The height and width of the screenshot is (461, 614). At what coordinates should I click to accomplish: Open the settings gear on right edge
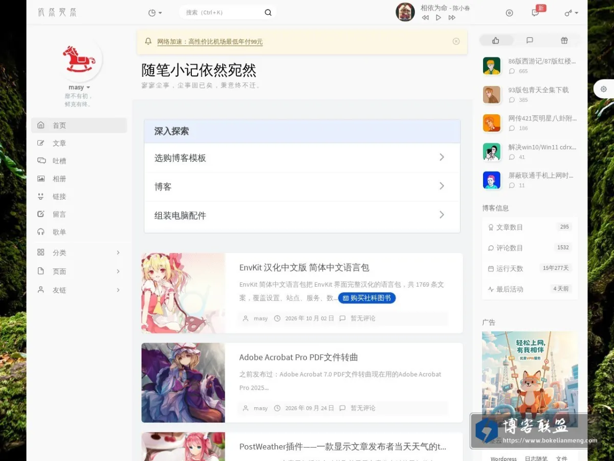(x=604, y=89)
